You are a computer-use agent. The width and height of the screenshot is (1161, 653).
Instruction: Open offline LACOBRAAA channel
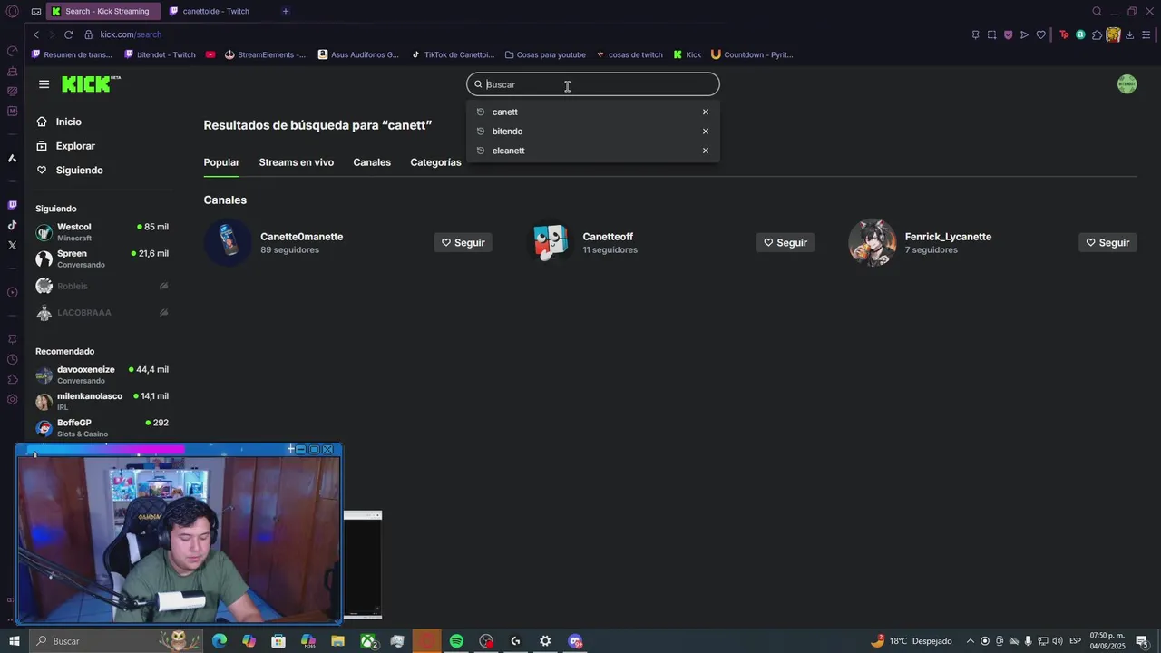102,312
